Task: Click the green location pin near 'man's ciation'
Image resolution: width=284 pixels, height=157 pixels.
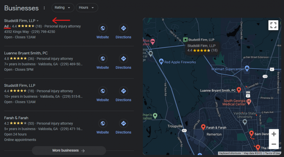Action: [155, 116]
